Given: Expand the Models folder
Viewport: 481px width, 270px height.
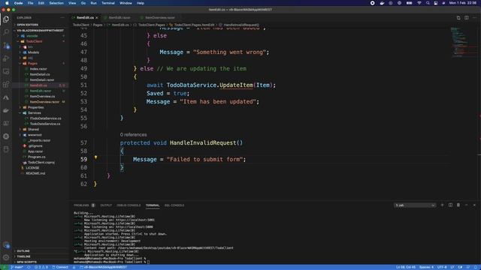Looking at the screenshot, I should 33,52.
